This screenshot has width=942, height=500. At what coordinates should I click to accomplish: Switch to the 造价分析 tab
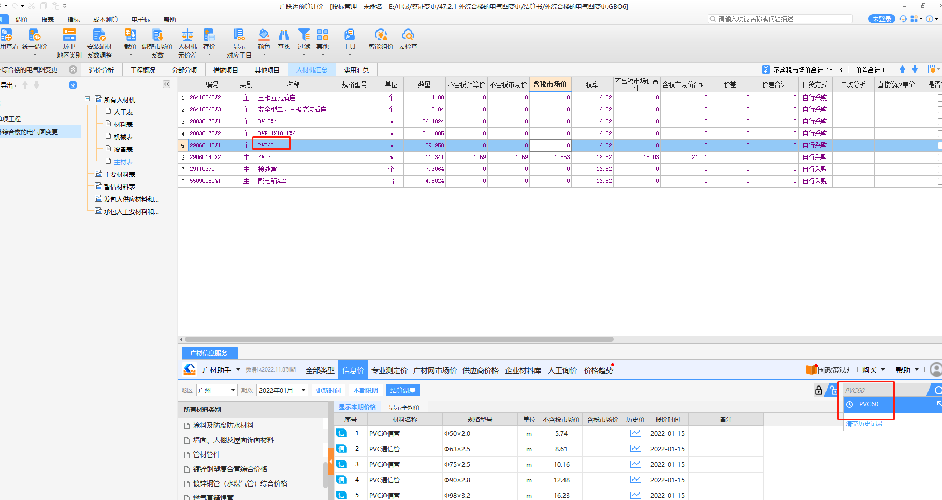(102, 70)
